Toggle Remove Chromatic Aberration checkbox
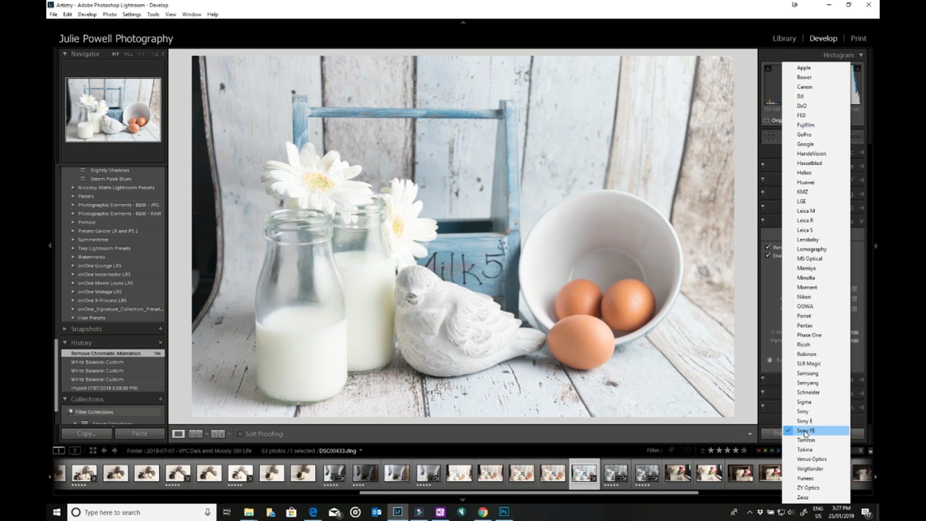 click(768, 247)
